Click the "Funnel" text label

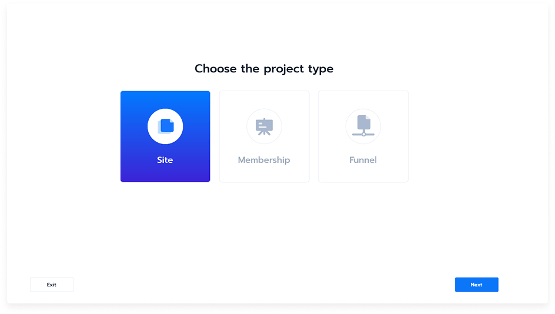pyautogui.click(x=363, y=160)
